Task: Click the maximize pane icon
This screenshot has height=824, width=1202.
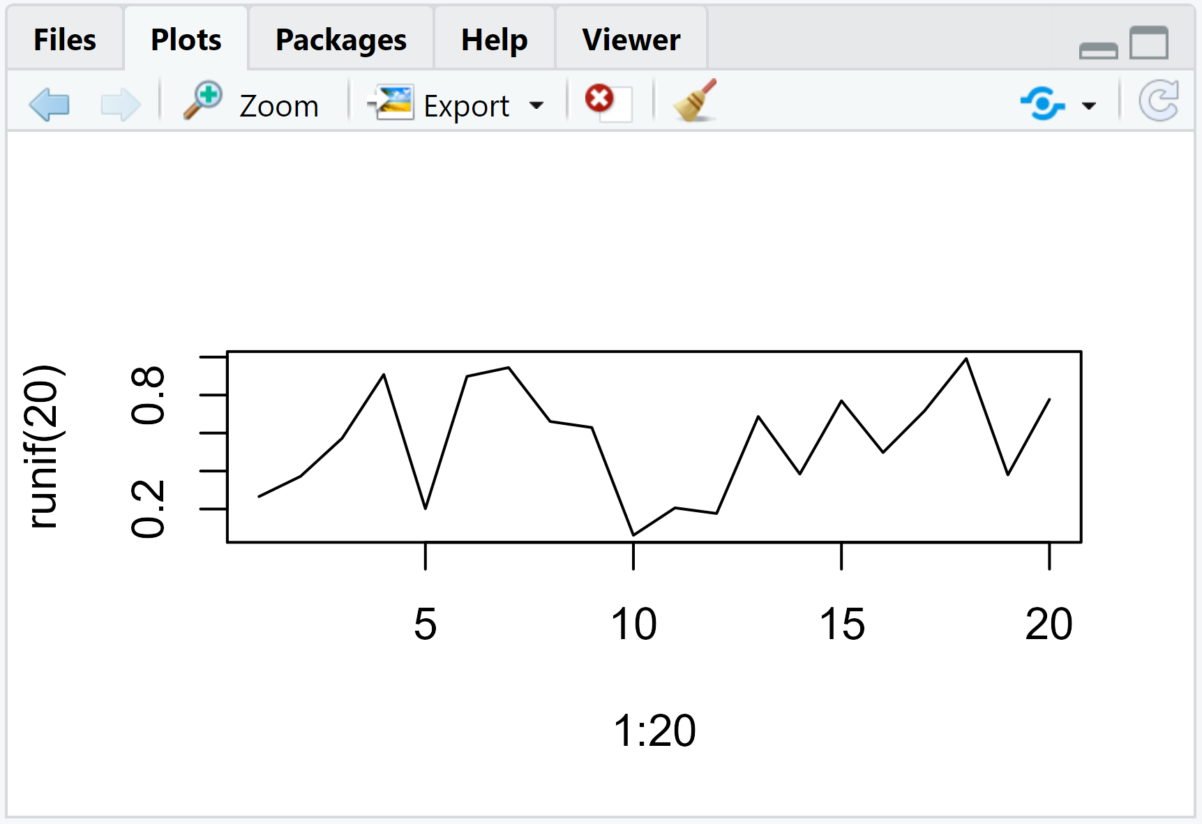Action: pyautogui.click(x=1148, y=43)
